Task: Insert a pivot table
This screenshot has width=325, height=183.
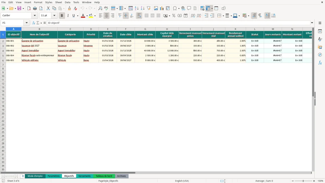Action: pyautogui.click(x=168, y=8)
